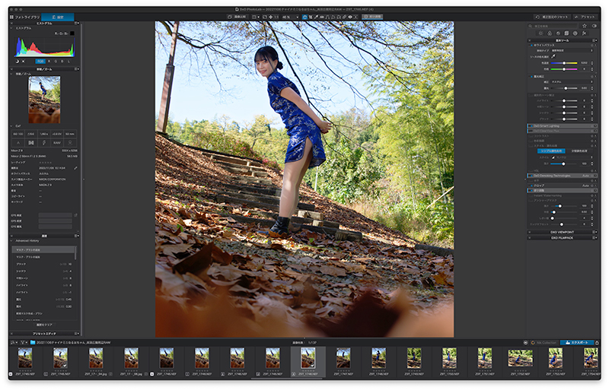
Task: Open the プリセット presets button
Action: (585, 17)
